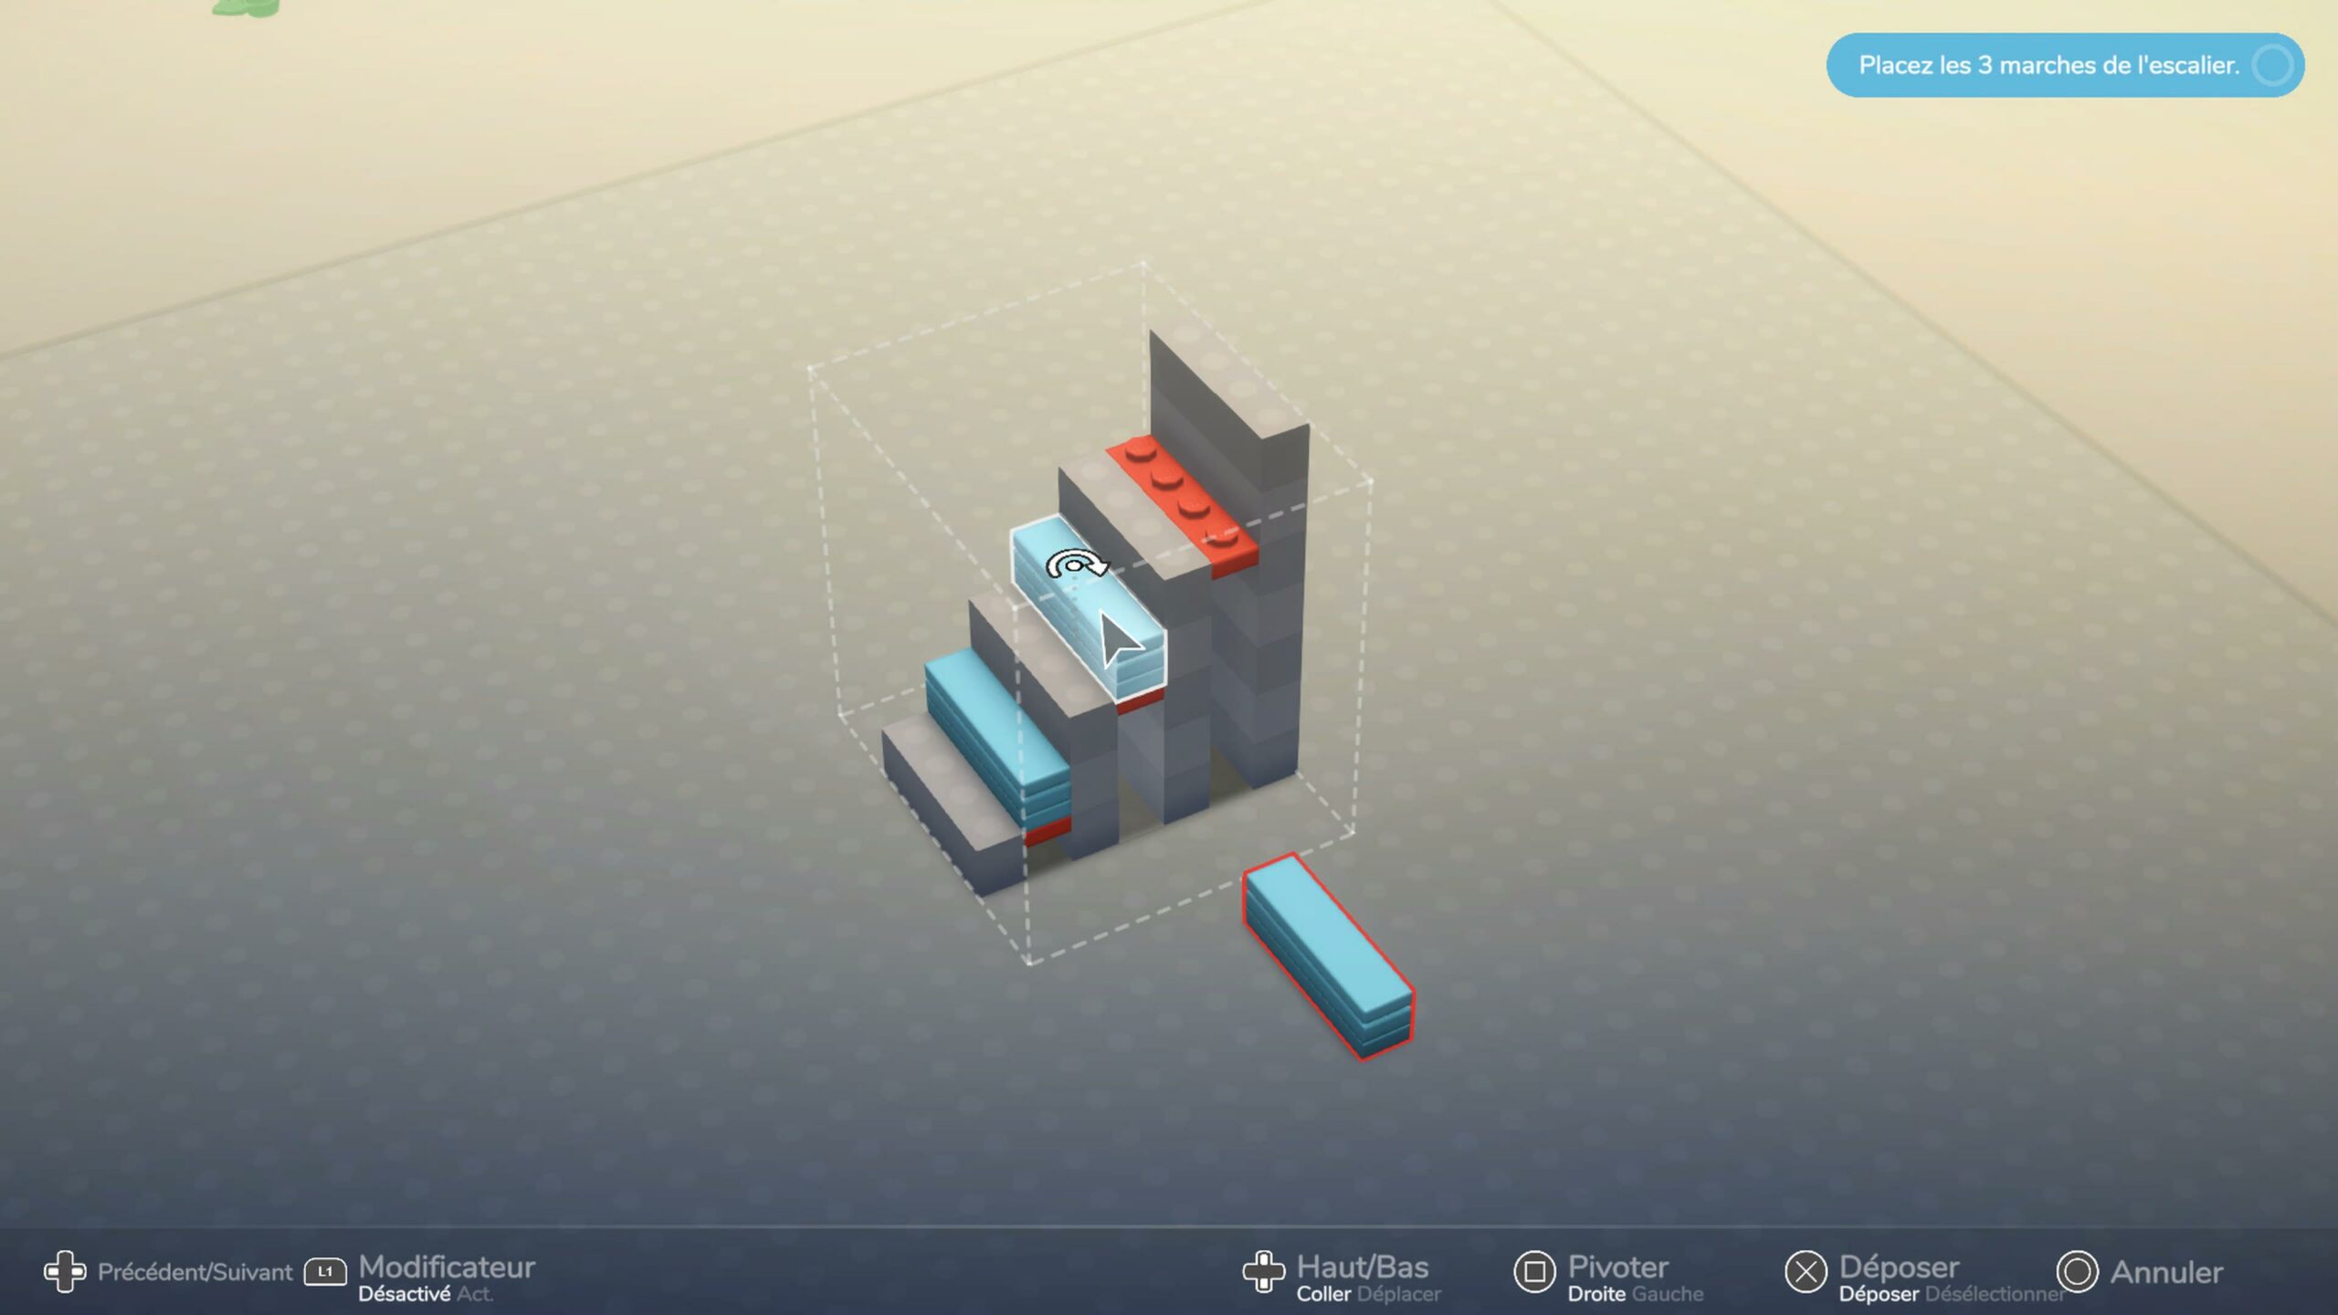Click the 'Désélectionner' option text
This screenshot has width=2338, height=1315.
pyautogui.click(x=1995, y=1294)
